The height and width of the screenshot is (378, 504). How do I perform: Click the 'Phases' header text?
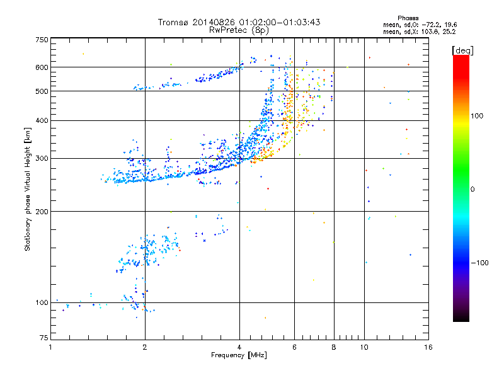point(408,18)
